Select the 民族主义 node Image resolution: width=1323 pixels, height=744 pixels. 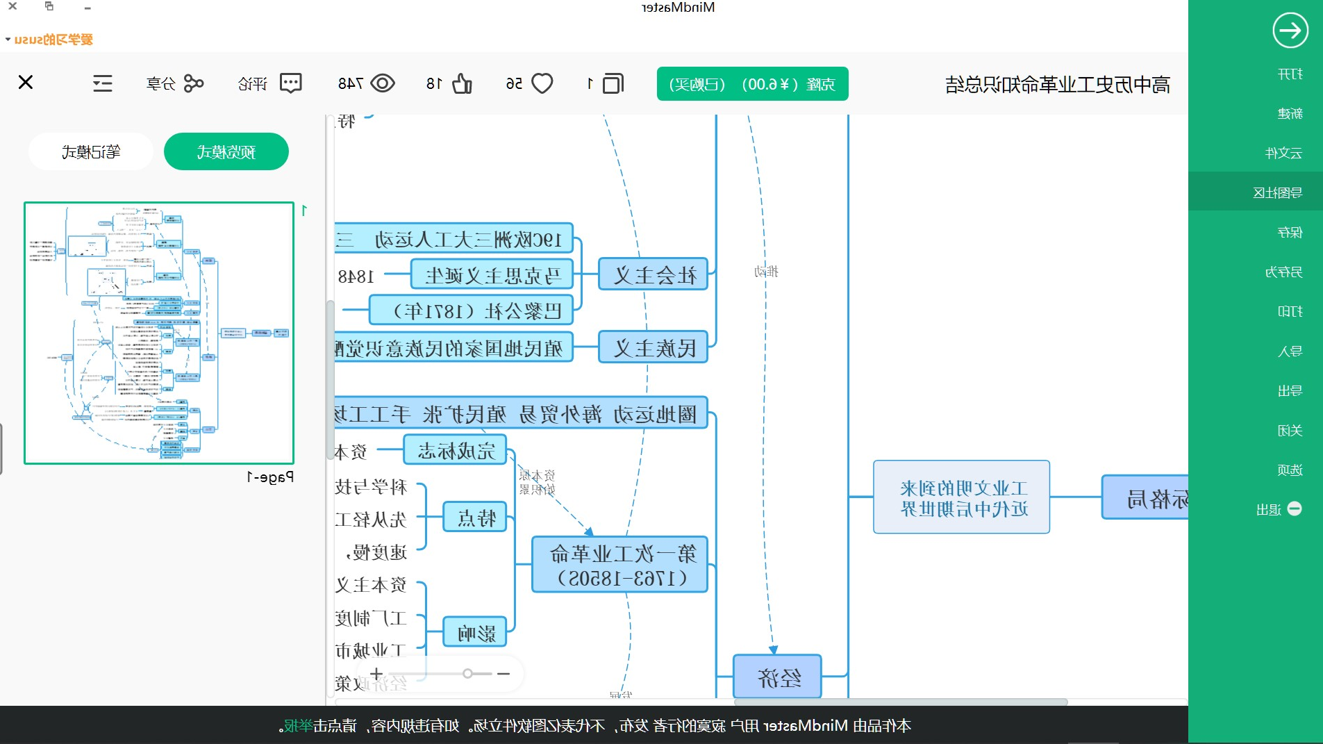pyautogui.click(x=654, y=347)
